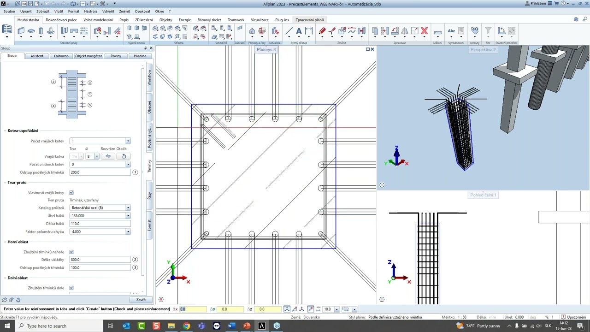Toggle Zhuštění třmínků nahoře checkbox

tap(71, 252)
